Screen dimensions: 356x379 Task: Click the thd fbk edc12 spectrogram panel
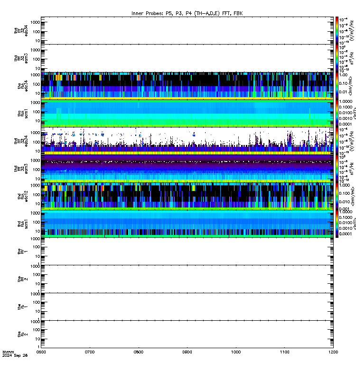click(187, 196)
